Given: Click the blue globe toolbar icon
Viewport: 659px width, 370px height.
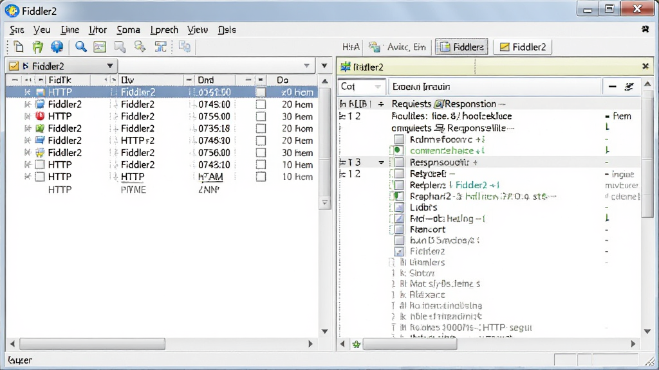Looking at the screenshot, I should click(57, 46).
